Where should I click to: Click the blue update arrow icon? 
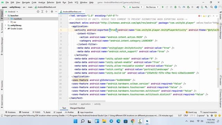(216, 7)
